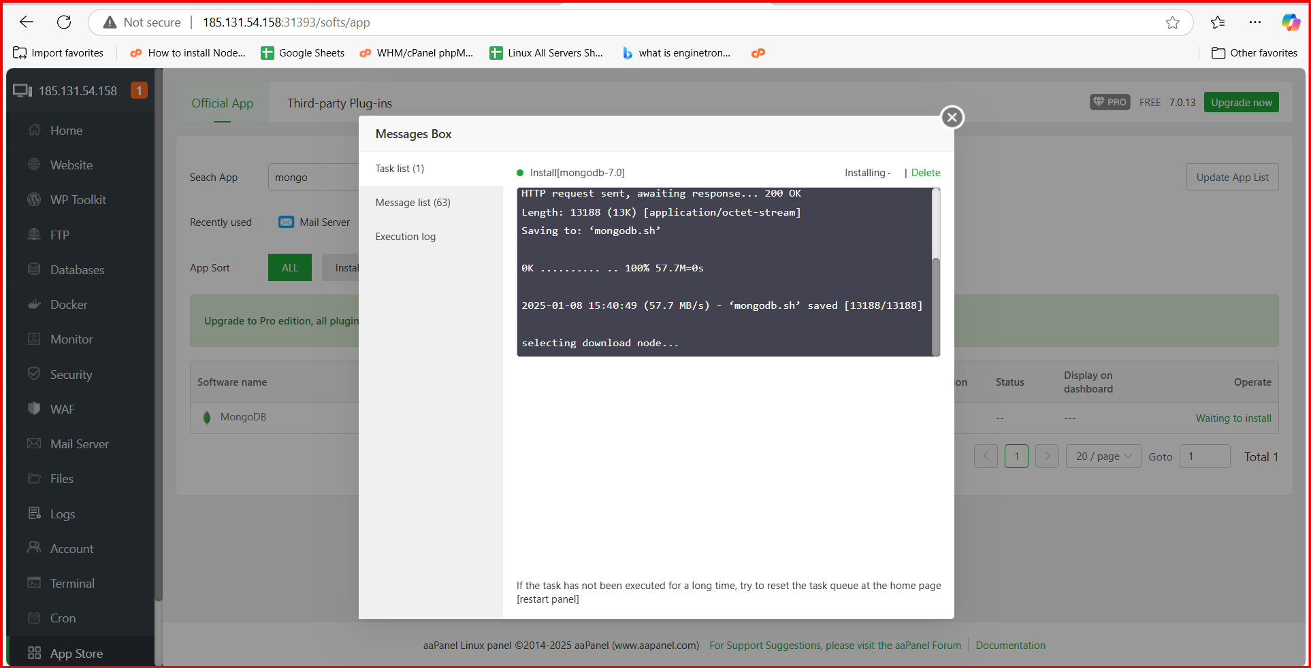Open FTP in the sidebar

pos(60,235)
